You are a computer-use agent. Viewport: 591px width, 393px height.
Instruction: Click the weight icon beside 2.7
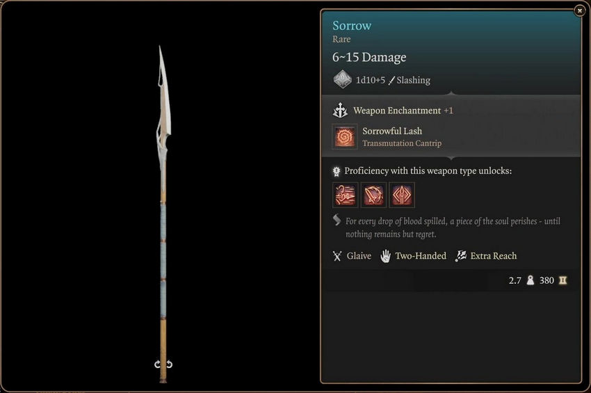(531, 280)
